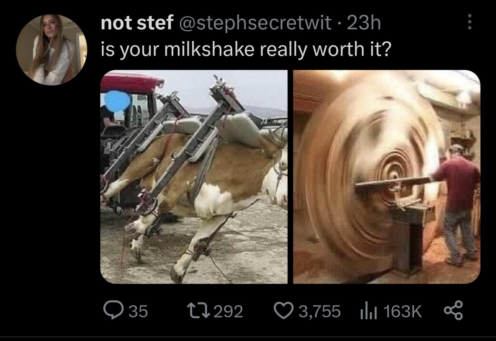Click the display name "not stef"
Image resolution: width=496 pixels, height=341 pixels.
[x=137, y=23]
